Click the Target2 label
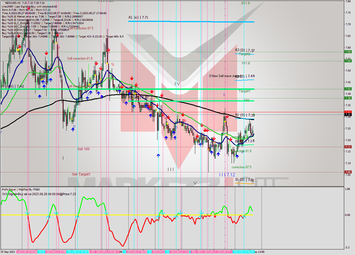The width and height of the screenshot is (355, 255). 245,54
